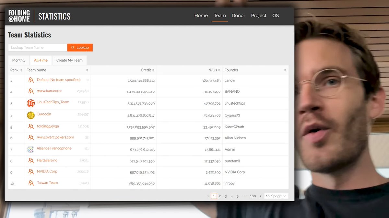This screenshot has width=389, height=218.
Task: Open the Default (No team specified) link
Action: 59,80
